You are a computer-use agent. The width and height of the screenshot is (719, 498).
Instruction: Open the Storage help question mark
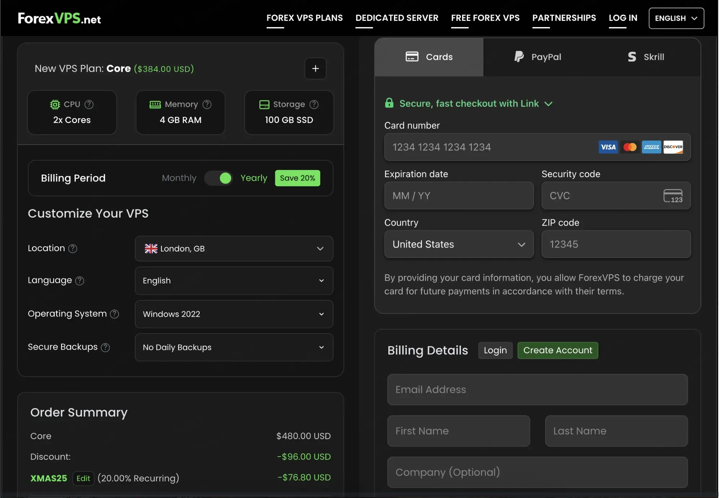[x=314, y=104]
